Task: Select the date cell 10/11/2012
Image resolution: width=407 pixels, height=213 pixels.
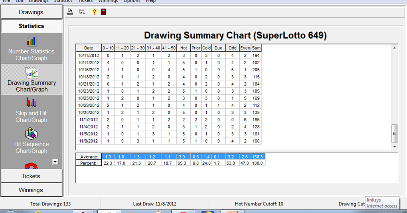Action: coord(89,55)
